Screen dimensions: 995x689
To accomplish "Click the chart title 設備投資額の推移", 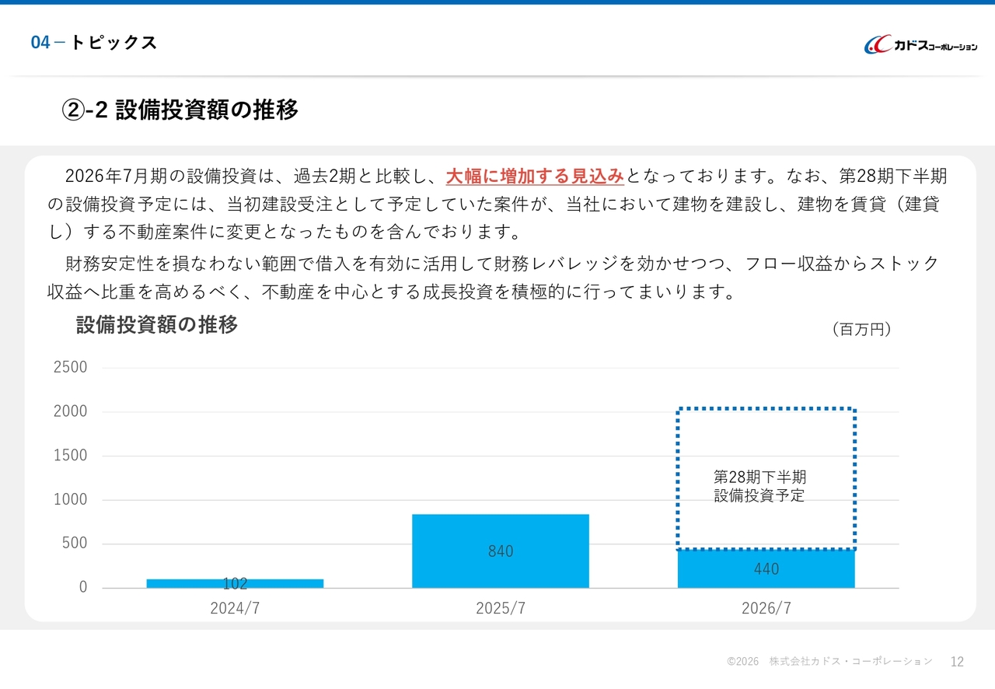I will [x=157, y=325].
